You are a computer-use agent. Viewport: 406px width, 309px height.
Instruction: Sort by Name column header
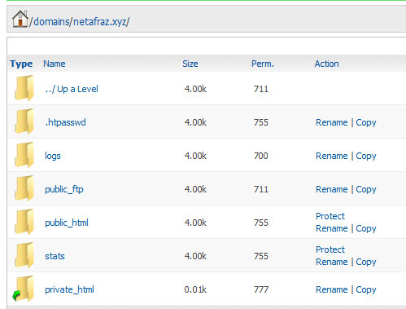55,64
